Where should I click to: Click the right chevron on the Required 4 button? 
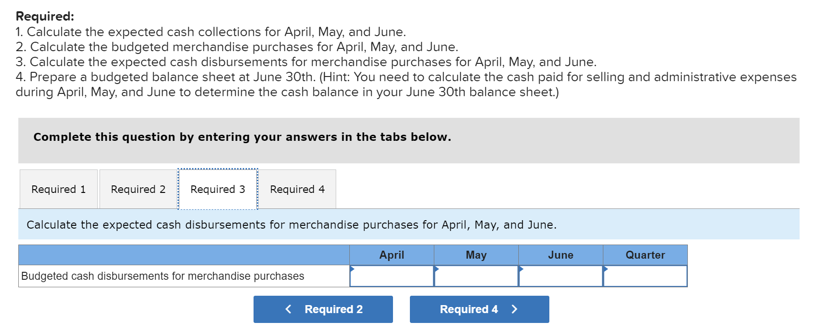(514, 309)
